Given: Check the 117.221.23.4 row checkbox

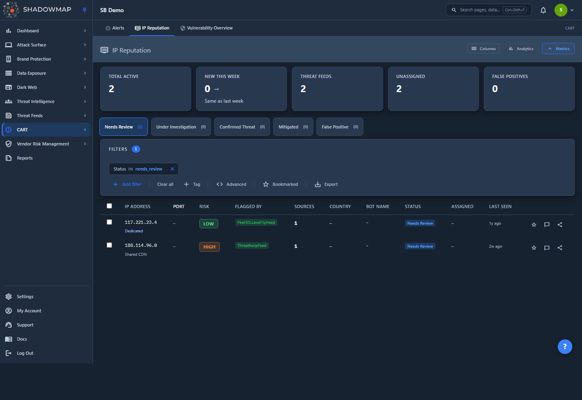Looking at the screenshot, I should [x=109, y=222].
